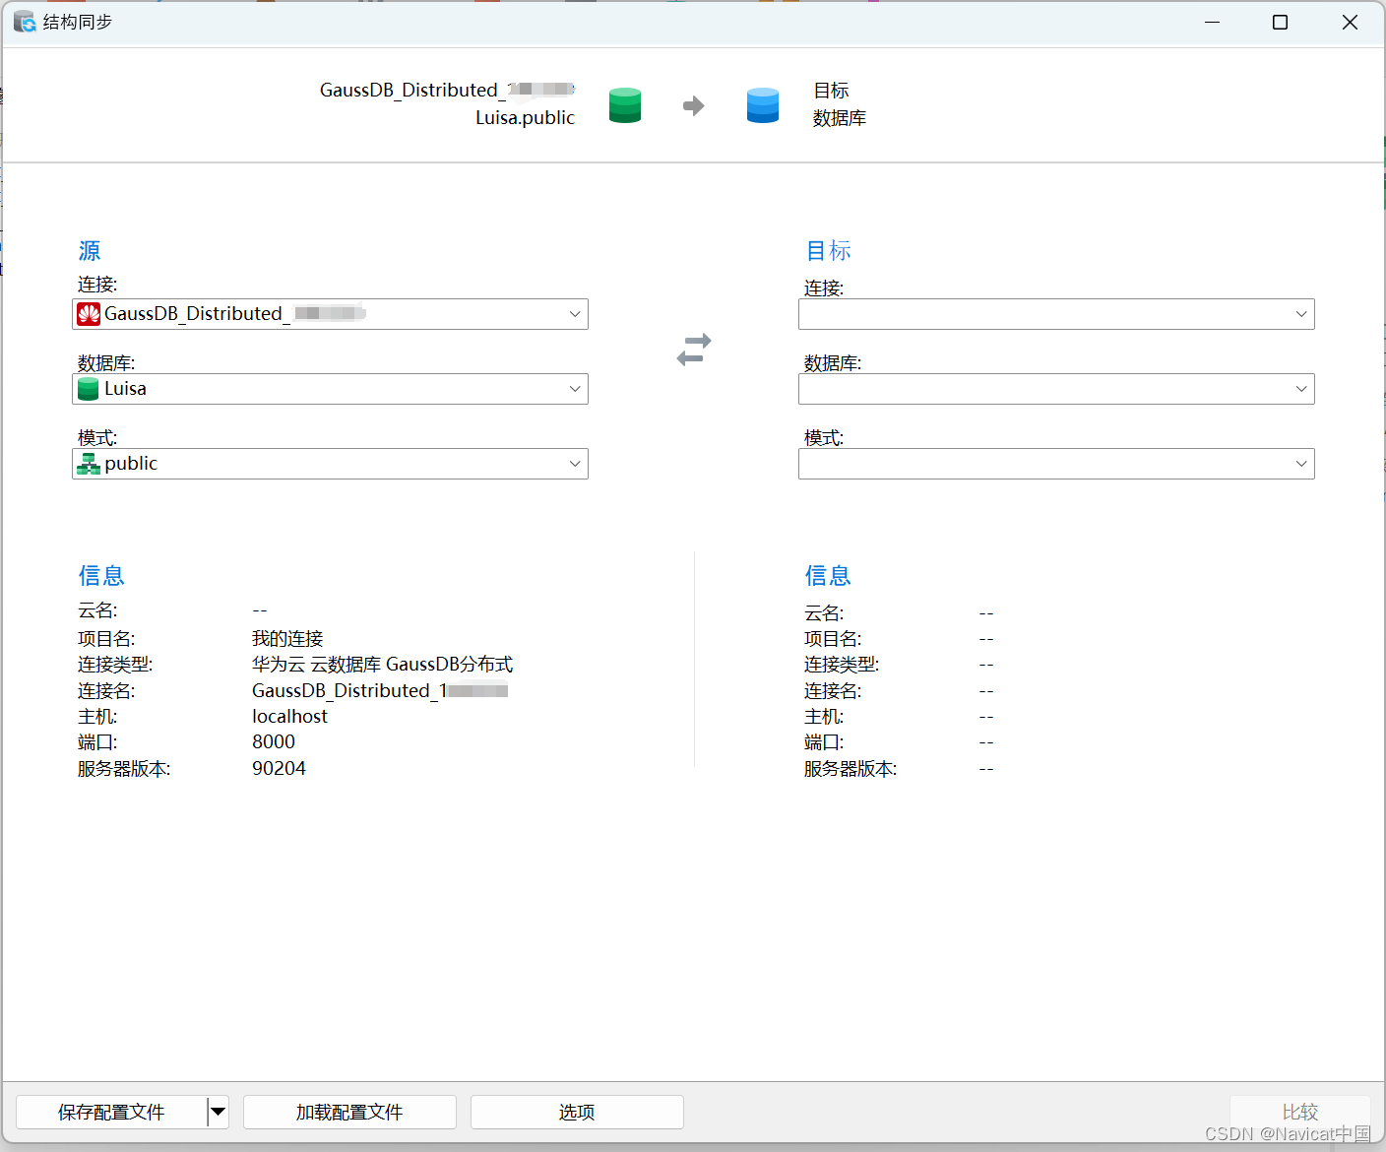Image resolution: width=1386 pixels, height=1152 pixels.
Task: Click the server version value 90204
Action: tap(279, 768)
